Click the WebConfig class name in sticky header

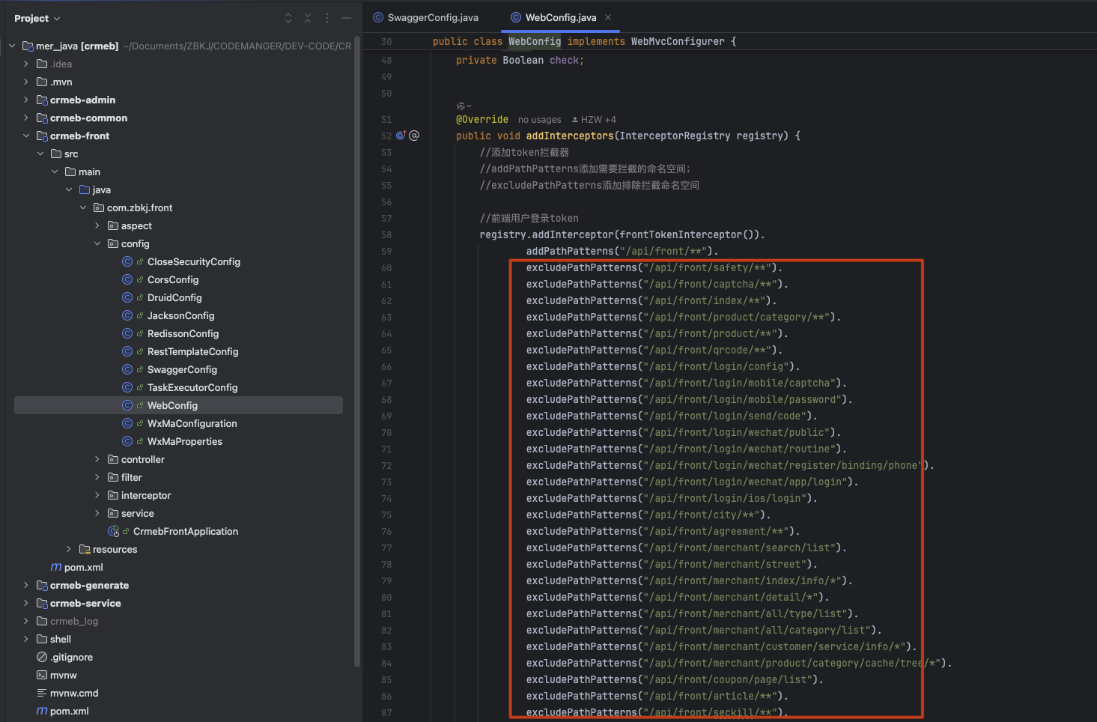535,41
